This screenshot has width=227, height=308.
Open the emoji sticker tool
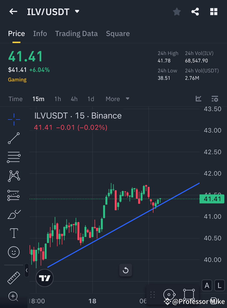coord(14,252)
